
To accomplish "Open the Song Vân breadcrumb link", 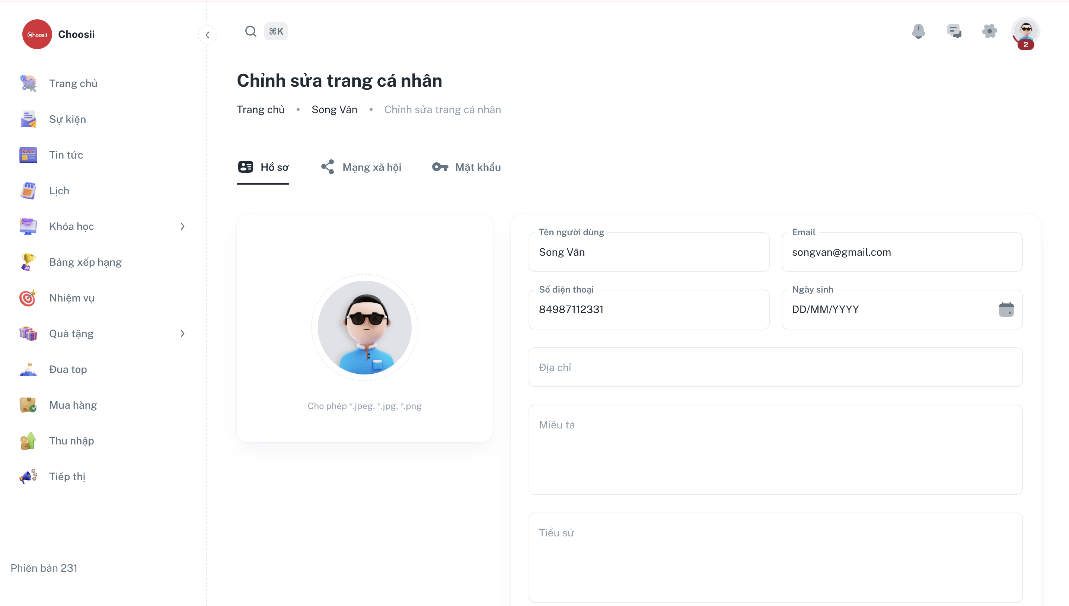I will click(x=334, y=109).
